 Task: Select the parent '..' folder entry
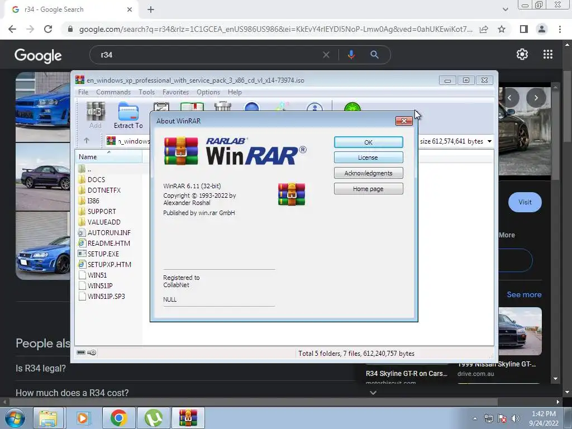tap(89, 169)
